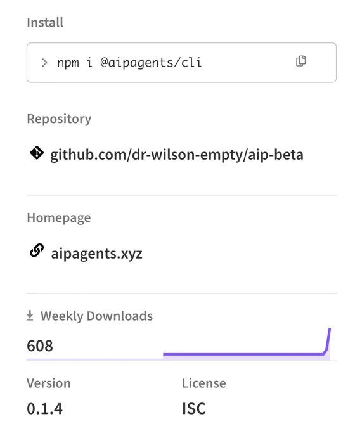This screenshot has height=431, width=355.
Task: Click the Weekly Downloads label
Action: click(x=96, y=316)
